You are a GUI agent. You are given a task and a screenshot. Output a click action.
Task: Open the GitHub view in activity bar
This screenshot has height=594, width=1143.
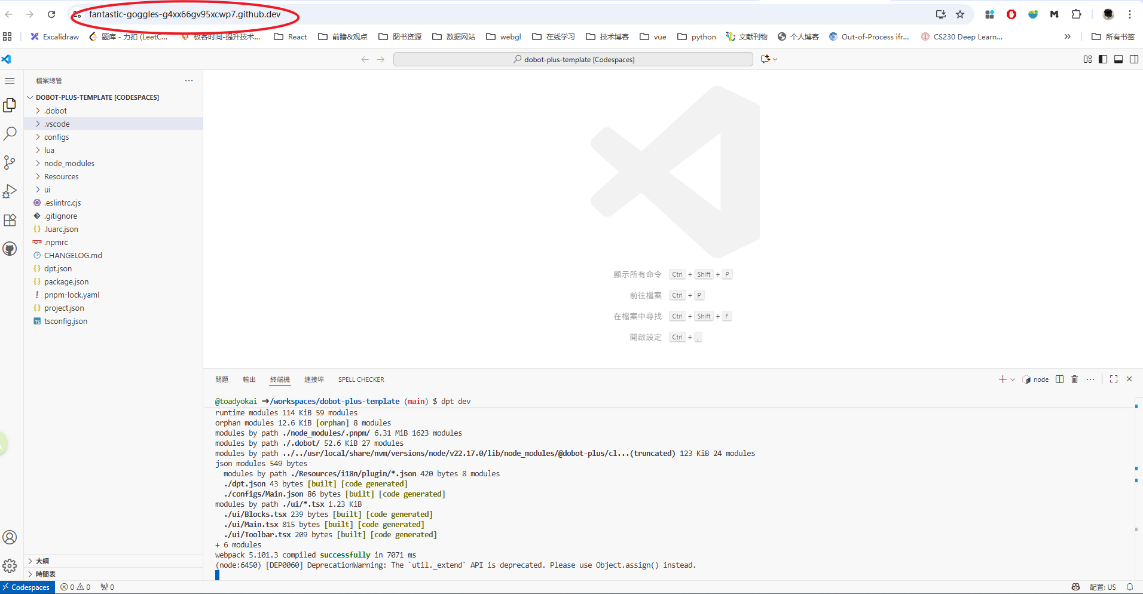pyautogui.click(x=10, y=249)
